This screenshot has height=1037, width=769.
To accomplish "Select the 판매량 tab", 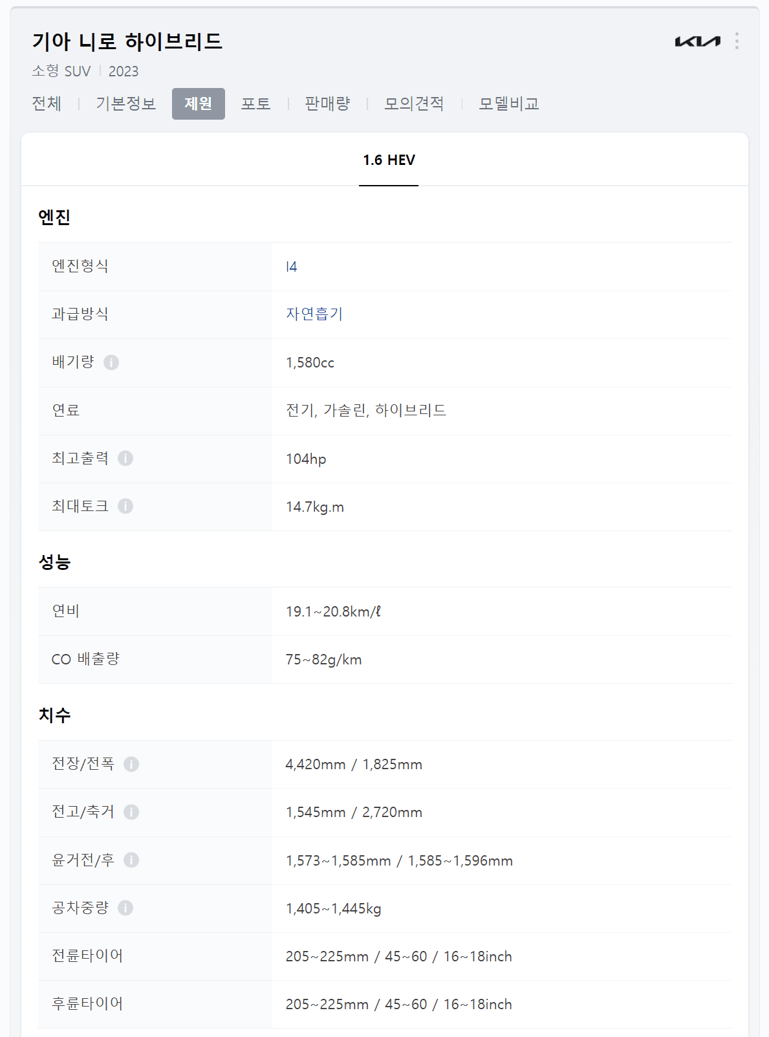I will click(327, 104).
